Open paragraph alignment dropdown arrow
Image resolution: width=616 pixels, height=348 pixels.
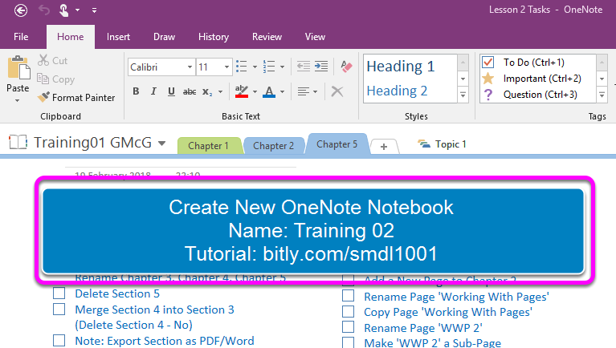click(x=316, y=92)
